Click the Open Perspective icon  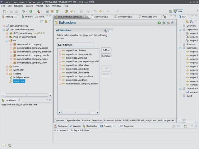171,11
